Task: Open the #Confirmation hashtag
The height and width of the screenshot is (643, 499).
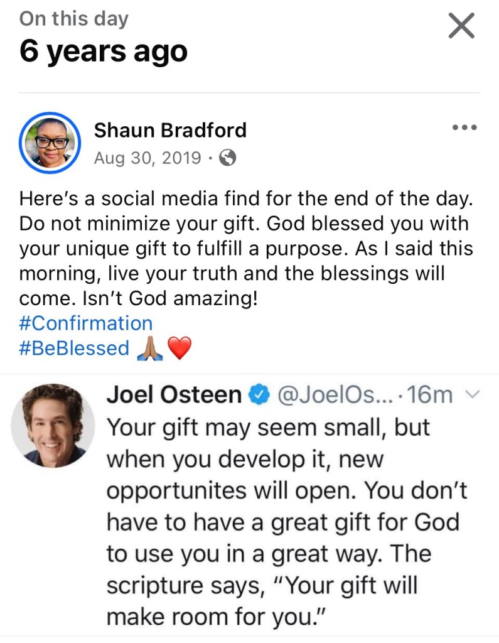Action: [x=86, y=323]
